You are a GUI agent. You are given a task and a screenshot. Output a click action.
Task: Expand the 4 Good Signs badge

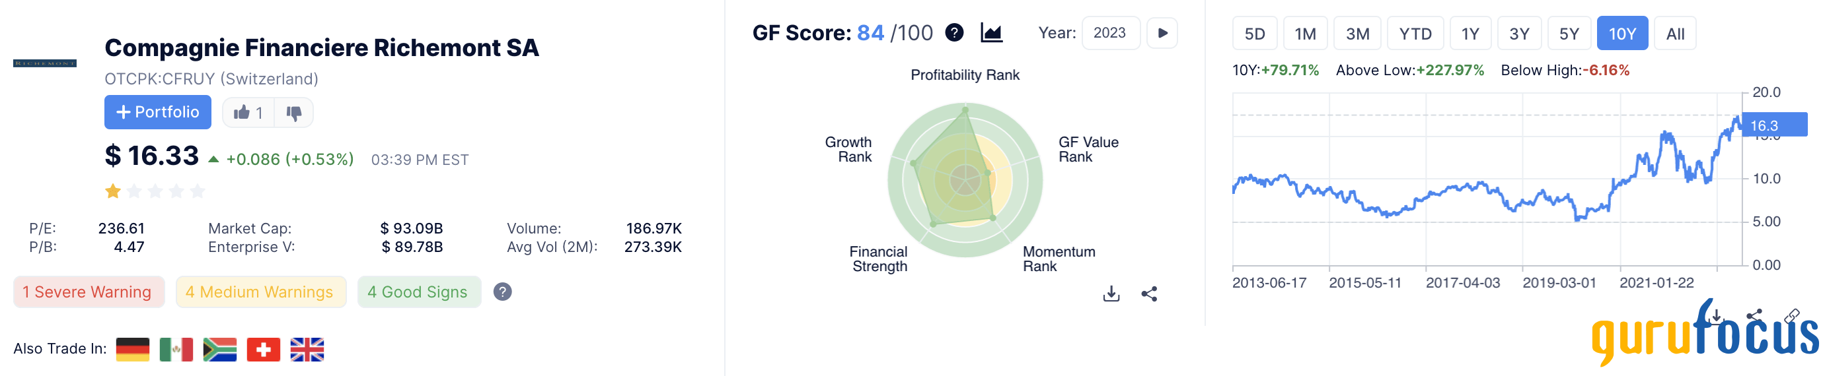click(418, 292)
